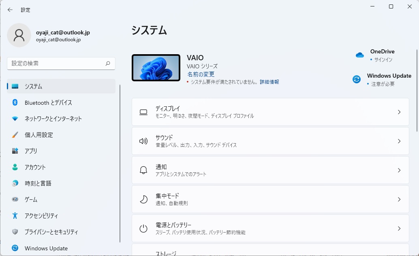This screenshot has height=256, width=419.
Task: Click the システム page heading
Action: coord(149,30)
